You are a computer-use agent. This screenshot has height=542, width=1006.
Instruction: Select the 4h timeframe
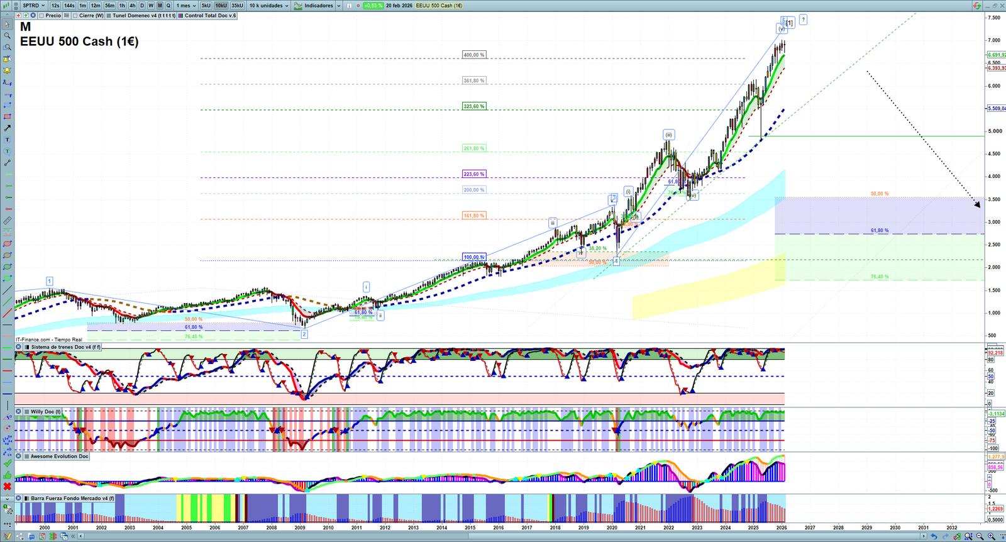(x=132, y=6)
